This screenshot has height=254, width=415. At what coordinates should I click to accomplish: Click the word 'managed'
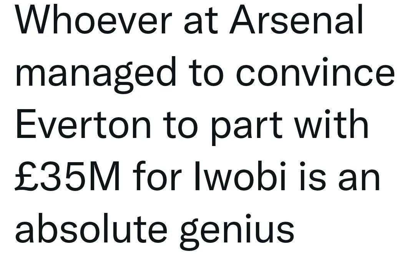[x=96, y=73]
